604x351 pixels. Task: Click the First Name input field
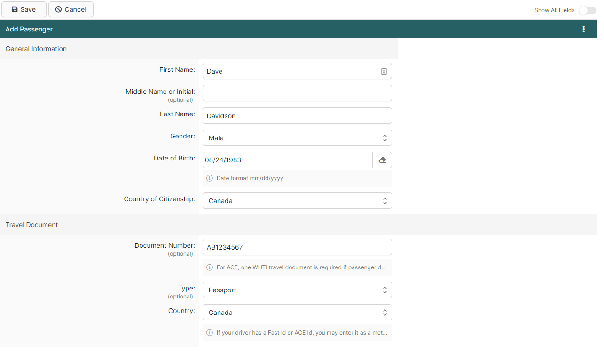(x=291, y=71)
